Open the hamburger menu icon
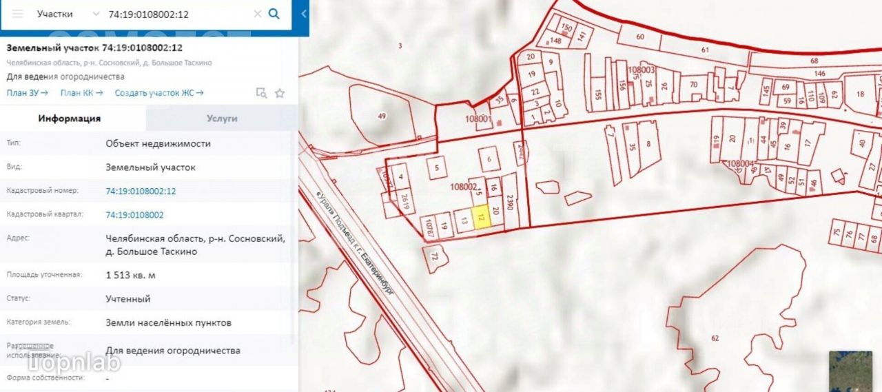The height and width of the screenshot is (392, 882). (17, 14)
